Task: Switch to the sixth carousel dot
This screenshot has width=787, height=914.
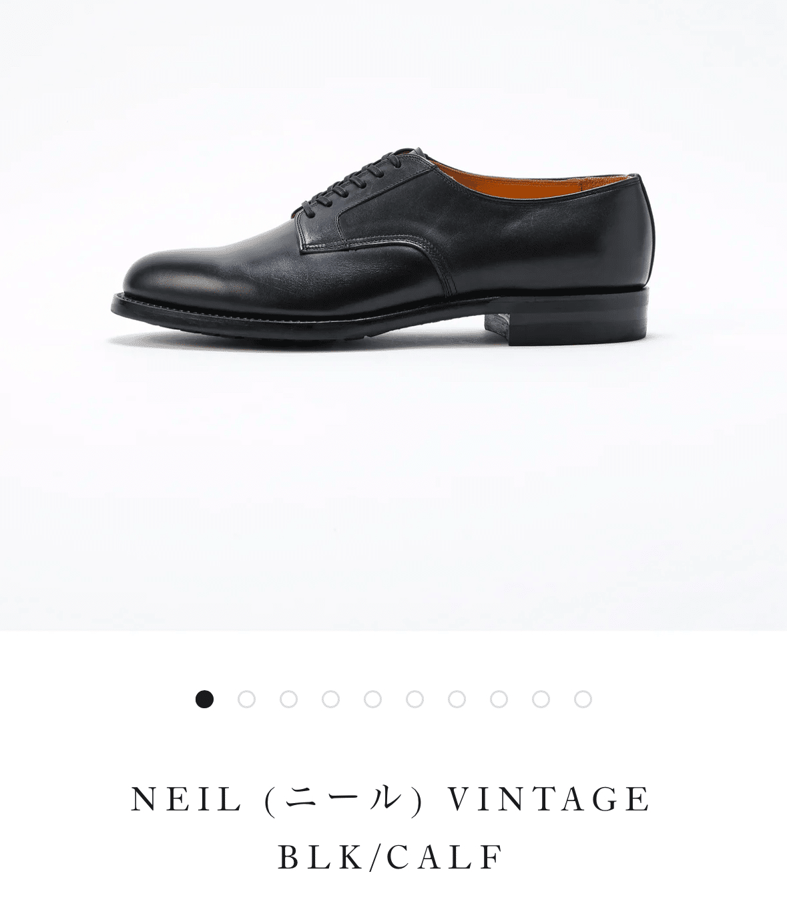Action: click(415, 700)
